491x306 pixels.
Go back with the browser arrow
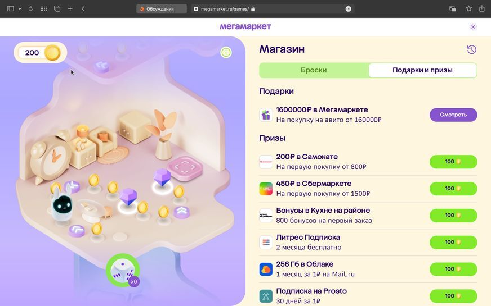point(83,9)
